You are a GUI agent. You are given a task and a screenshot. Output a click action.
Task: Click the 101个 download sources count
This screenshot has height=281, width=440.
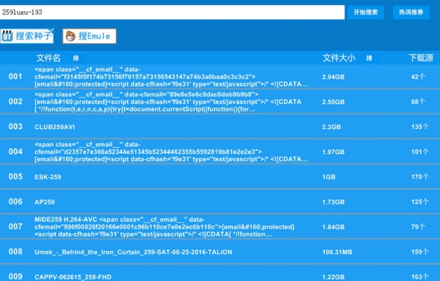pos(420,152)
